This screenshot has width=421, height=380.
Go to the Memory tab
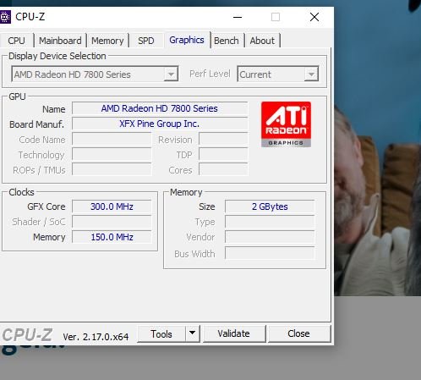coord(107,41)
